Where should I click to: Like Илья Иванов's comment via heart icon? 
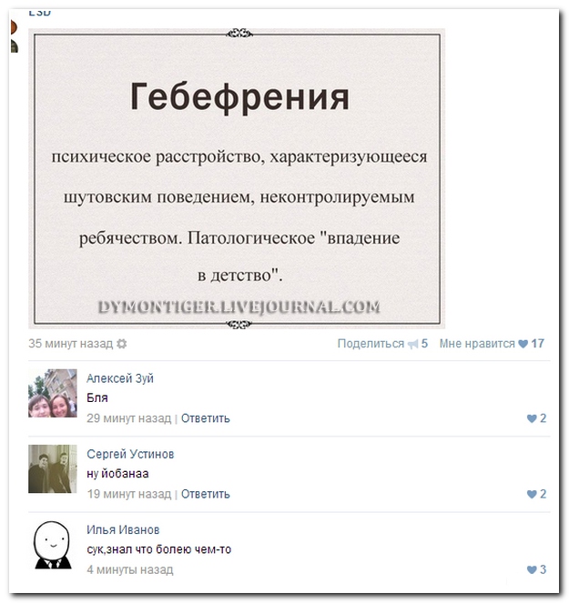tap(531, 569)
